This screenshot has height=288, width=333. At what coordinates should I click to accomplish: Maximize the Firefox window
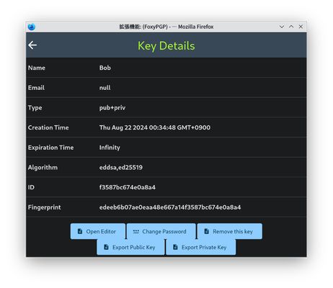coord(291,27)
